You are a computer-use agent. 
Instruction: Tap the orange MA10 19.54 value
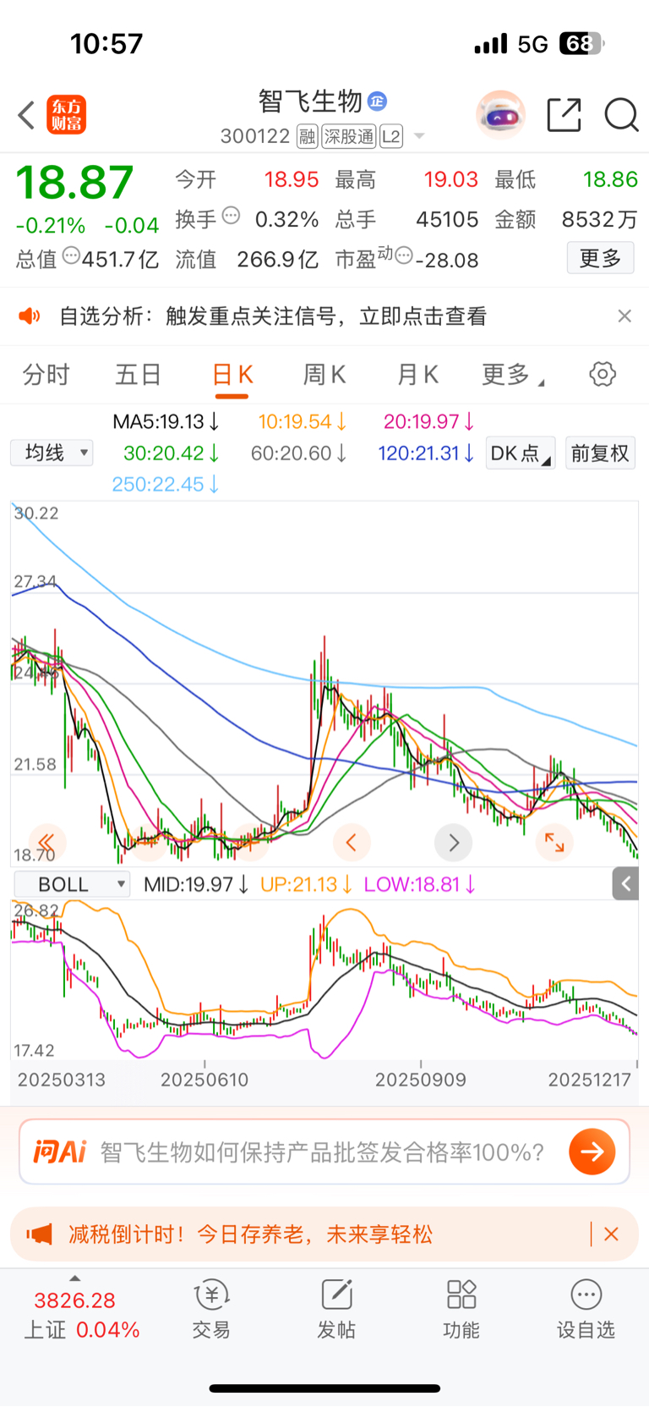[x=302, y=421]
